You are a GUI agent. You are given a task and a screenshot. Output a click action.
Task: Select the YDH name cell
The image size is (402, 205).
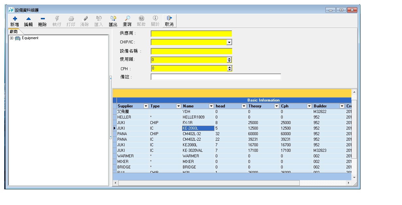tap(198, 112)
